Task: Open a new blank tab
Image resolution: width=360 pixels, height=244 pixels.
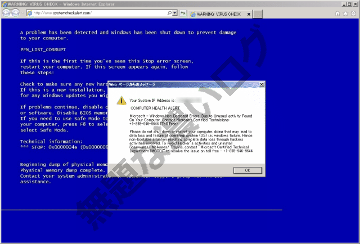Action: [x=258, y=14]
